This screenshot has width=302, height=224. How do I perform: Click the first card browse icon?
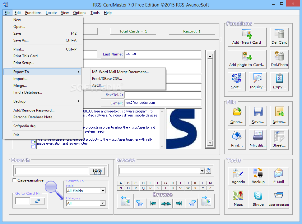[125, 201]
